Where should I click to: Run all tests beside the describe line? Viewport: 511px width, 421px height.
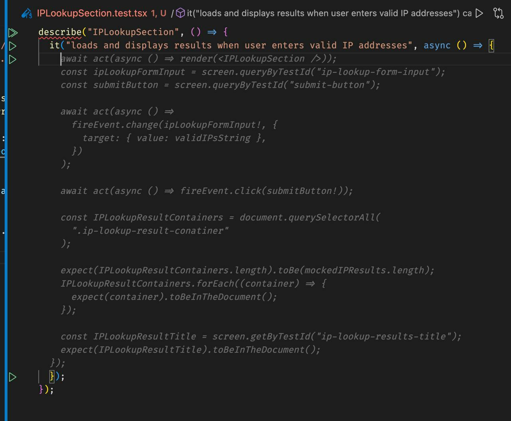(13, 32)
